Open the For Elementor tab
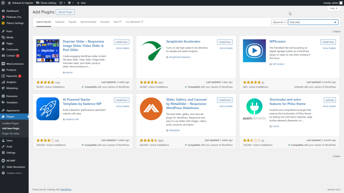The image size is (344, 193). [x=134, y=22]
